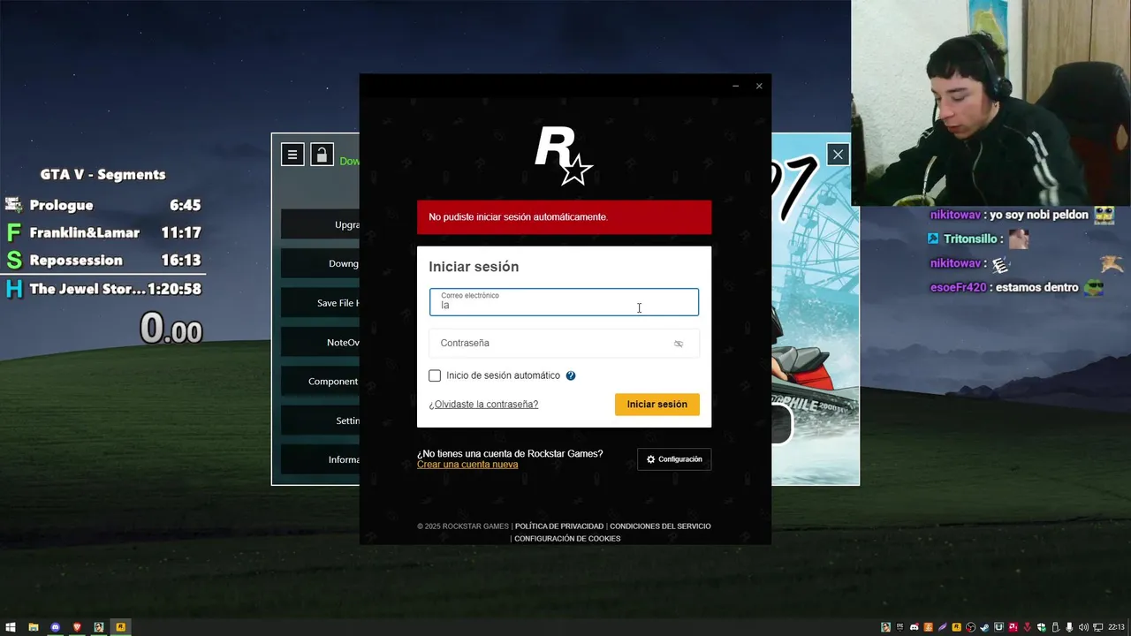Open CONFIGURACIÓN DE COOKIES link
Viewport: 1131px width, 636px height.
pyautogui.click(x=567, y=539)
